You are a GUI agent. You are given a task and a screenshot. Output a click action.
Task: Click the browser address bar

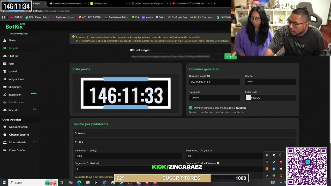(129, 11)
